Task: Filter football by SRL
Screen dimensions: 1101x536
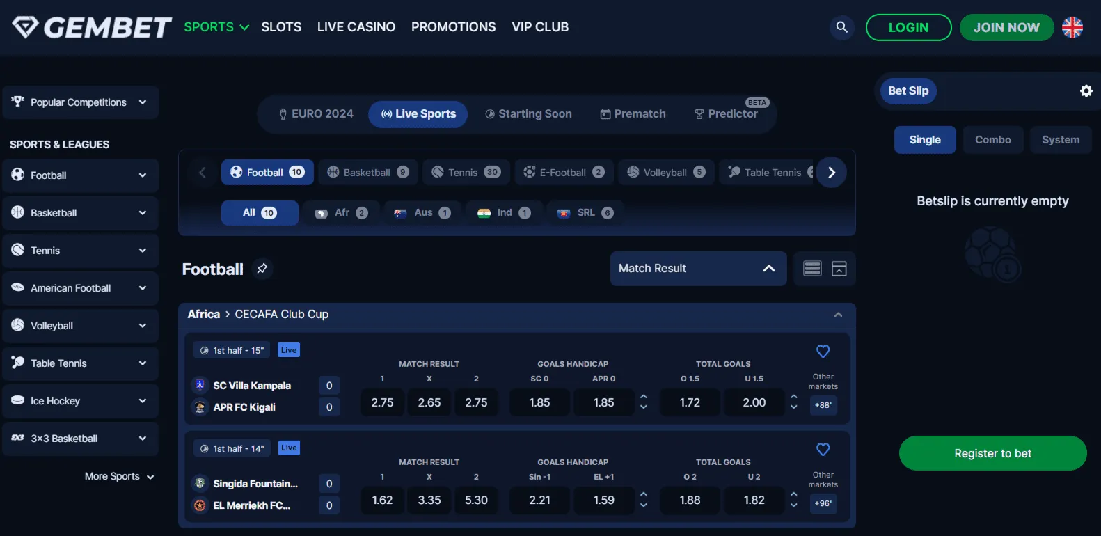Action: 585,213
